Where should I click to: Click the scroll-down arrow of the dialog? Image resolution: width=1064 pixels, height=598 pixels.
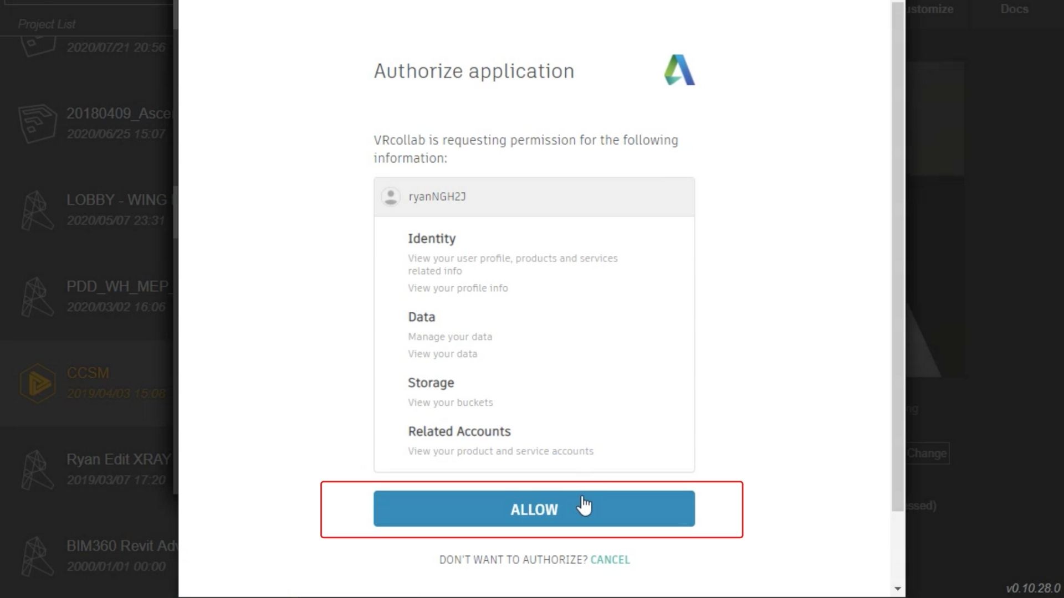[x=897, y=589]
